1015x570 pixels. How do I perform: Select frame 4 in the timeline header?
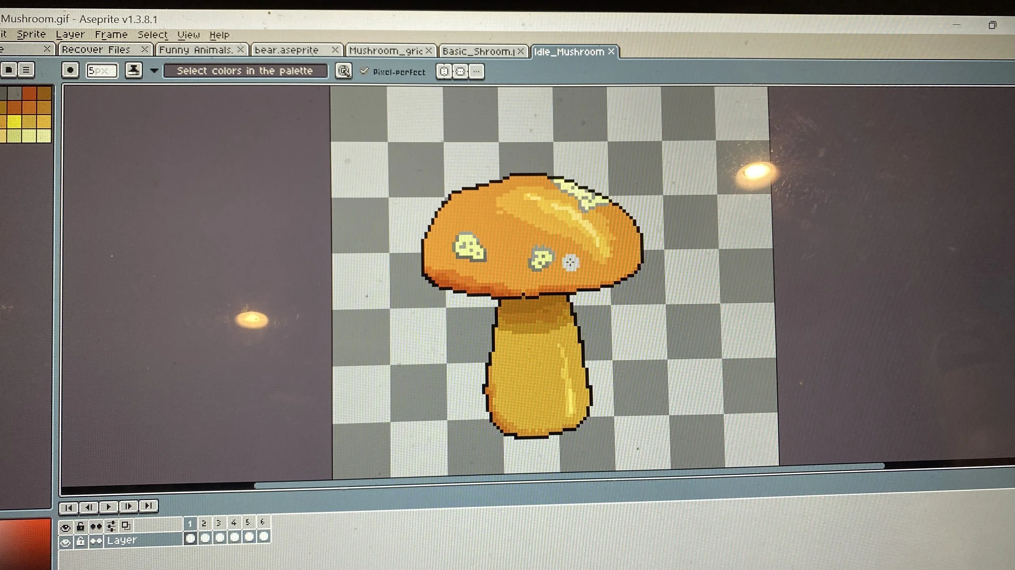point(233,523)
